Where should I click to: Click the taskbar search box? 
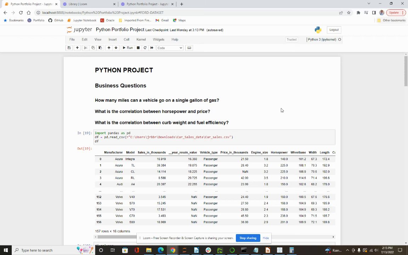(x=53, y=250)
